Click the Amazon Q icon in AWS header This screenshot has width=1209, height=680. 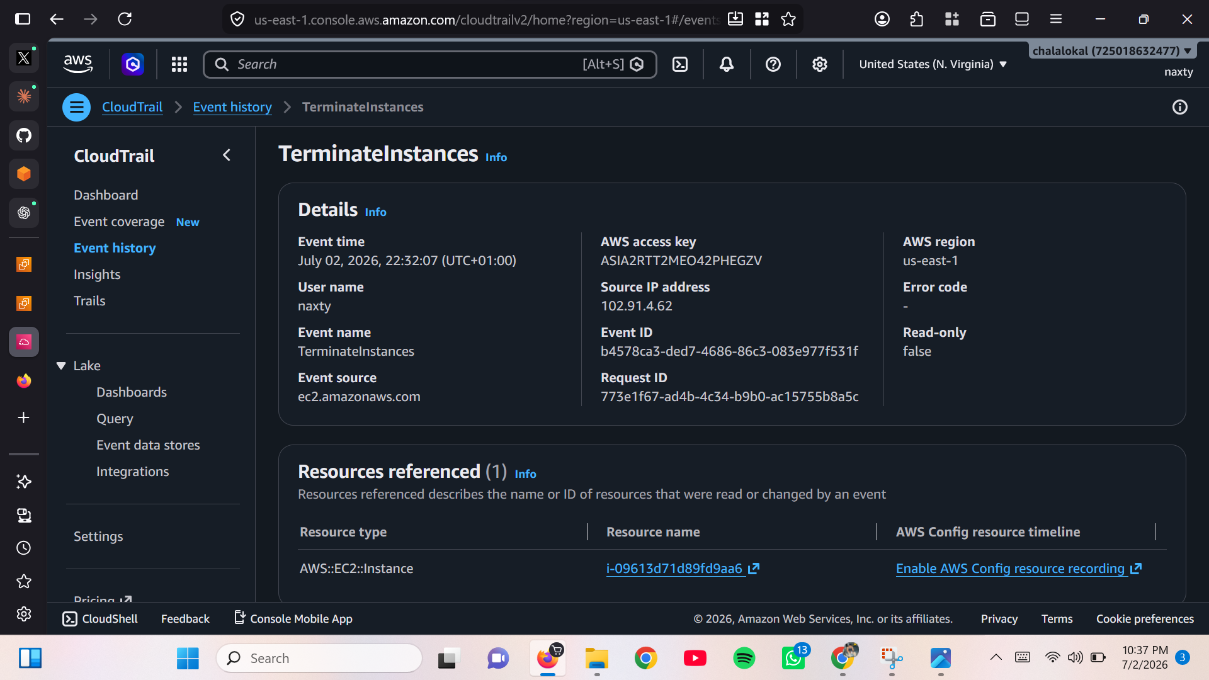pyautogui.click(x=133, y=64)
